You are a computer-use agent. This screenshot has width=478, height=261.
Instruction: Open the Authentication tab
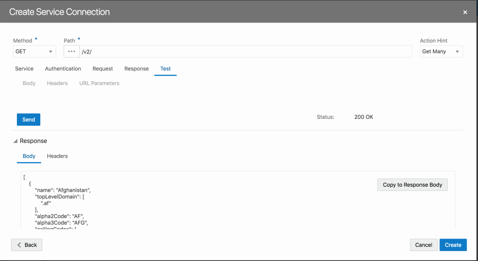(63, 69)
